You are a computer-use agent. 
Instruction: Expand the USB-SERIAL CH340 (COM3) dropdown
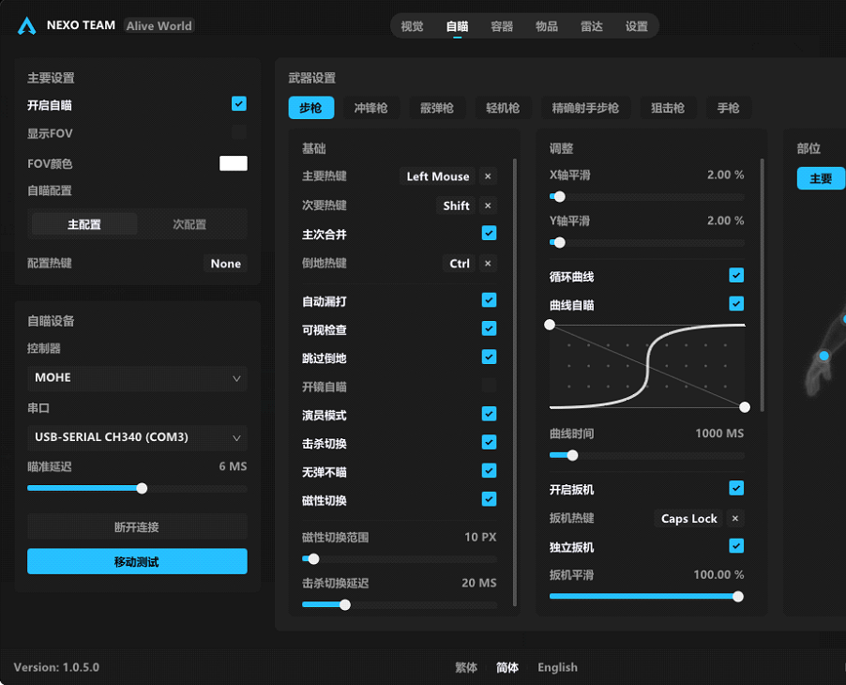[x=137, y=437]
